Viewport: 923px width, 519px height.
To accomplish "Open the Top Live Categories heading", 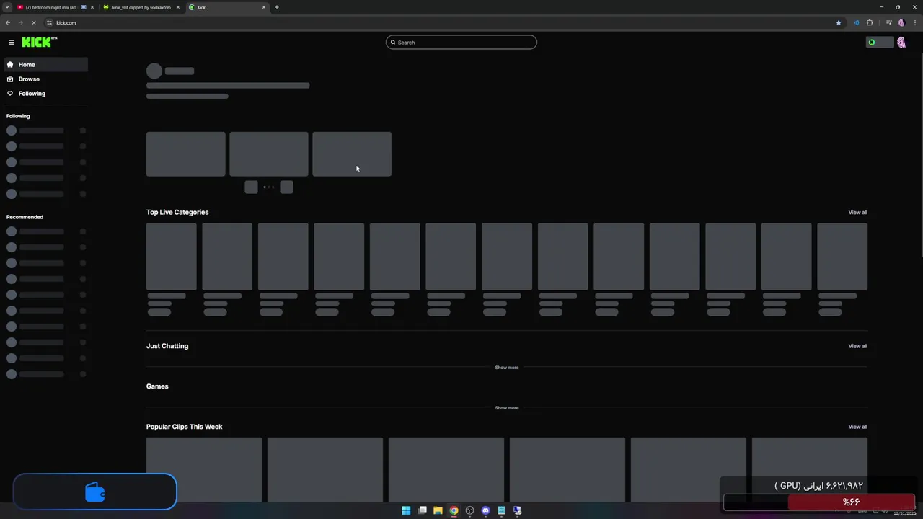I will 177,213.
